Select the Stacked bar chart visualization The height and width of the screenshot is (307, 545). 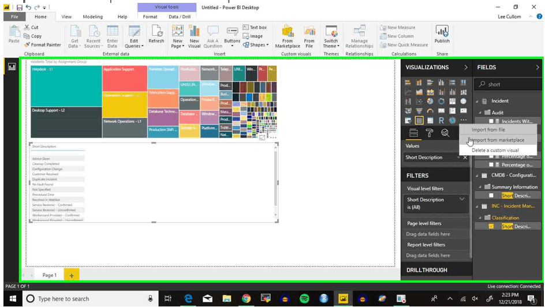coord(408,83)
